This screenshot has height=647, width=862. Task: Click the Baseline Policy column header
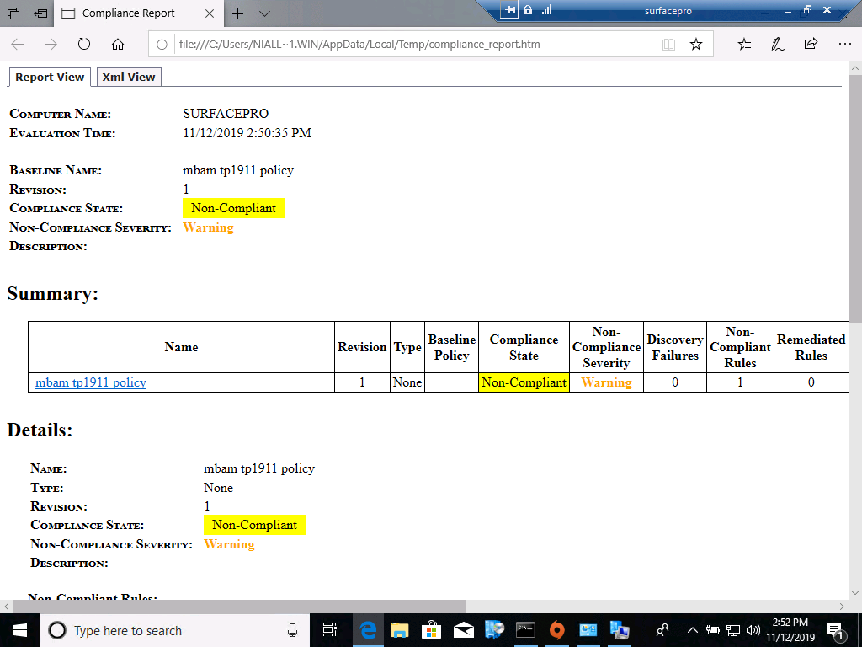(451, 347)
